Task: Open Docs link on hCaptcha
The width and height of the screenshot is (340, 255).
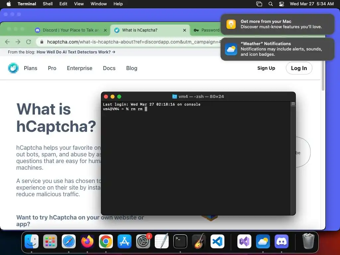Action: click(x=109, y=68)
